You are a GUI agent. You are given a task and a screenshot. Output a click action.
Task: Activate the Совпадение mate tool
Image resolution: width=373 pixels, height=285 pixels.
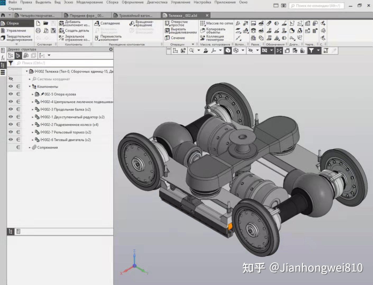(108, 23)
